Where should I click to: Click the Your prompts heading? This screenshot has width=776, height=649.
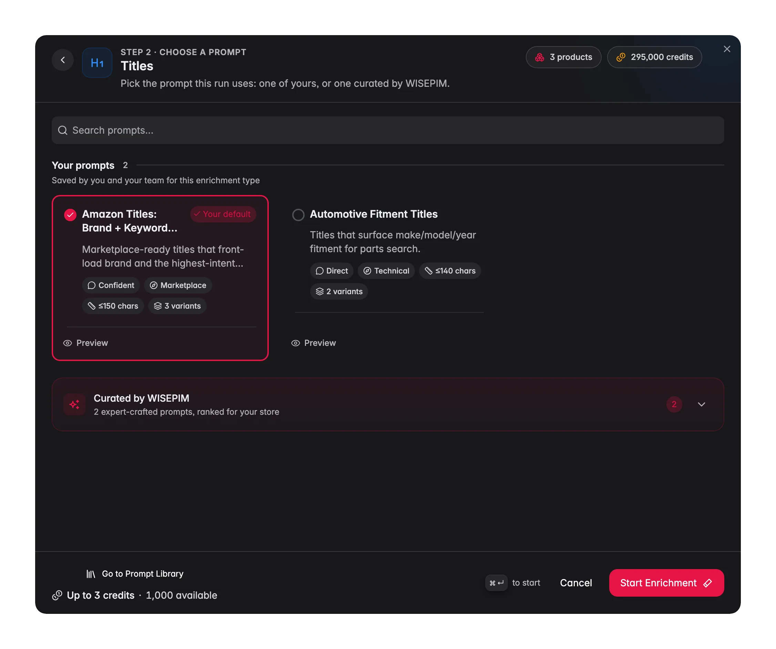click(83, 165)
